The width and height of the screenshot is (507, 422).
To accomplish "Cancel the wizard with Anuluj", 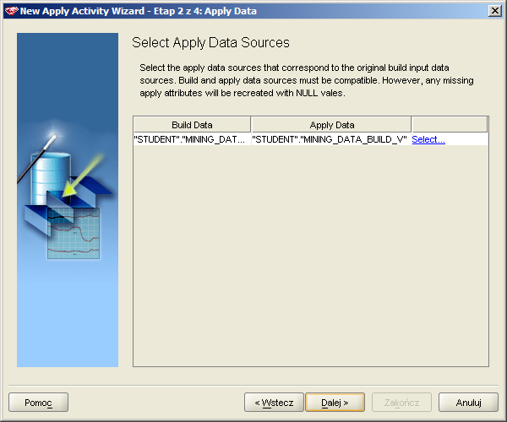I will (x=468, y=403).
